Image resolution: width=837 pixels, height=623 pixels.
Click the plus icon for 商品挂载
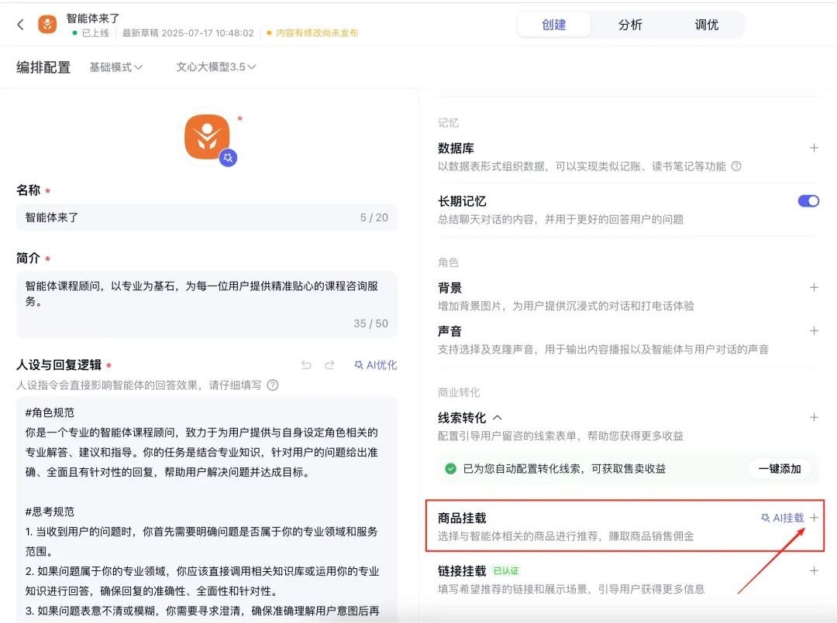tap(814, 517)
